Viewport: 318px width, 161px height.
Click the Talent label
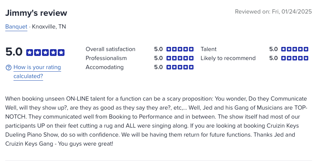click(x=208, y=49)
